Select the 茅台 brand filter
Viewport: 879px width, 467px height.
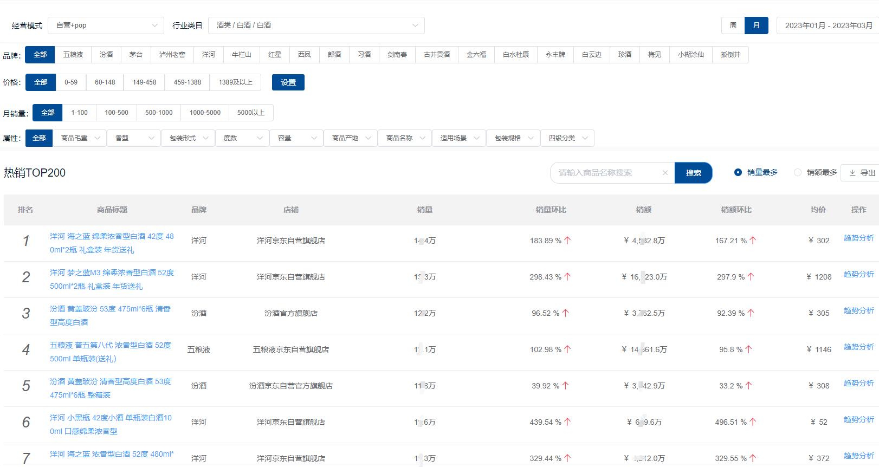(x=136, y=55)
